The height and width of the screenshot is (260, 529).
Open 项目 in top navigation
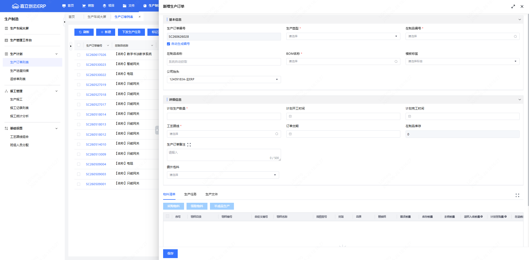pyautogui.click(x=109, y=6)
